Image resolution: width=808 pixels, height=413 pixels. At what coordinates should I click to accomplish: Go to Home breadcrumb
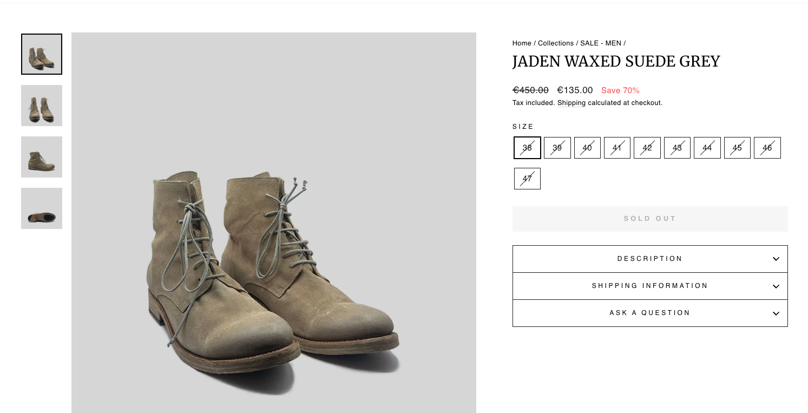(x=522, y=43)
